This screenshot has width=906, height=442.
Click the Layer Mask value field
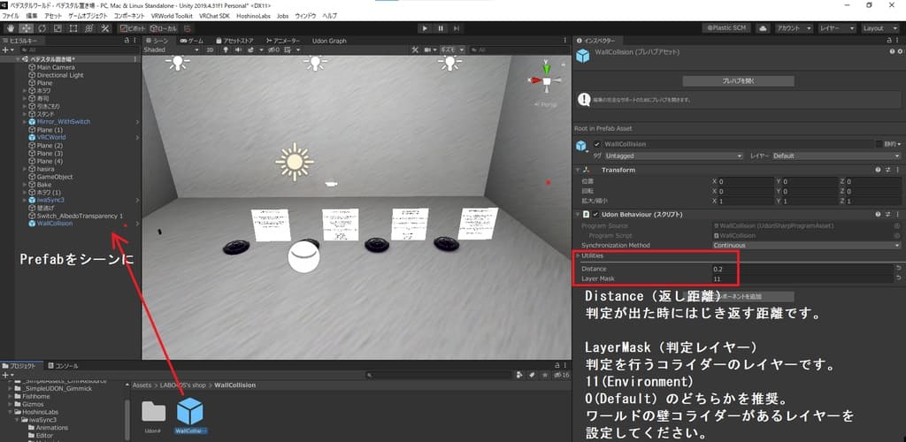[802, 278]
